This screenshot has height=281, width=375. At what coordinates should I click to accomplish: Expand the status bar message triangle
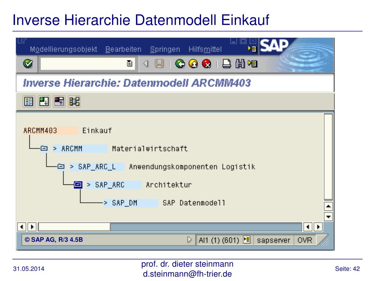(x=189, y=239)
